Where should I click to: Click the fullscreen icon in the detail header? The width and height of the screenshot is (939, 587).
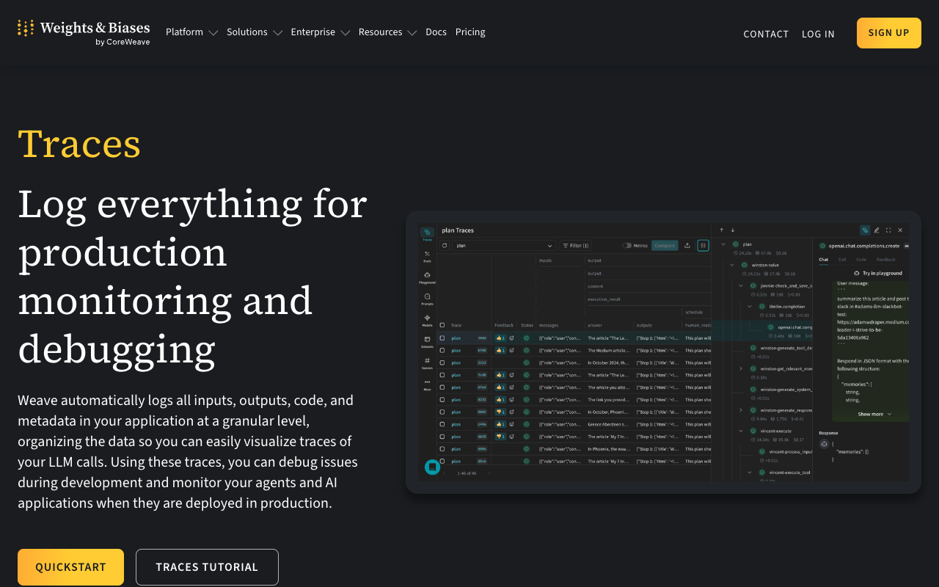[x=888, y=230]
